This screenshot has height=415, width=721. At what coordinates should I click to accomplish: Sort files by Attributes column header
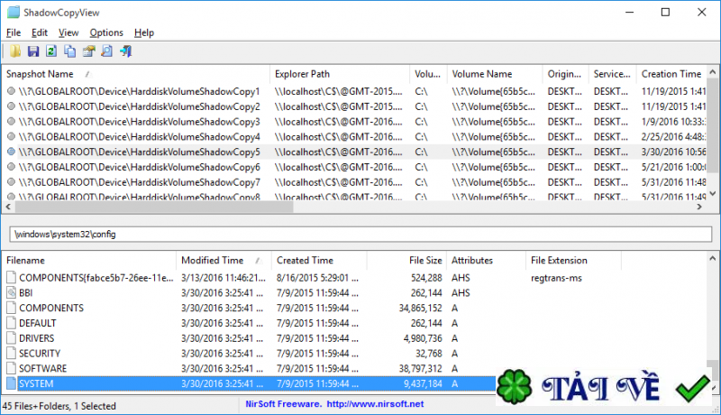click(x=487, y=261)
